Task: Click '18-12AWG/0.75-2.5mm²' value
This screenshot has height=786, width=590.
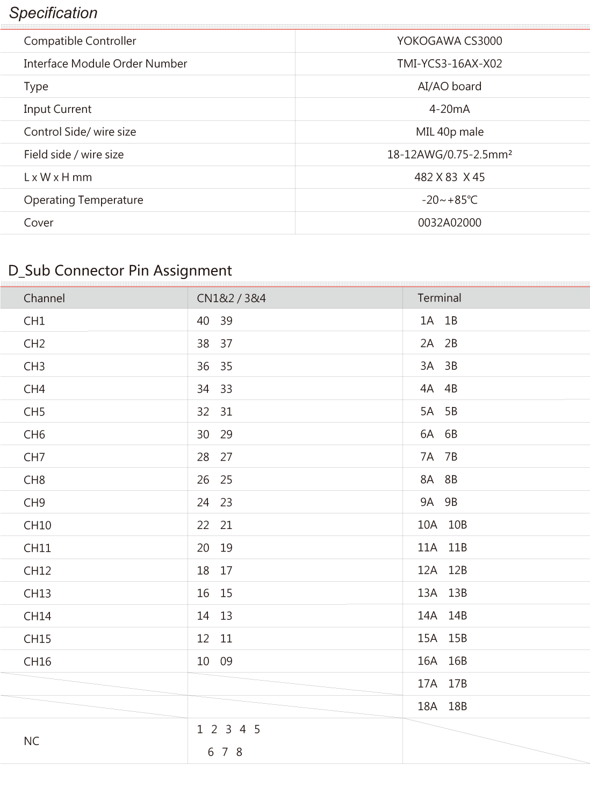Action: tap(449, 154)
